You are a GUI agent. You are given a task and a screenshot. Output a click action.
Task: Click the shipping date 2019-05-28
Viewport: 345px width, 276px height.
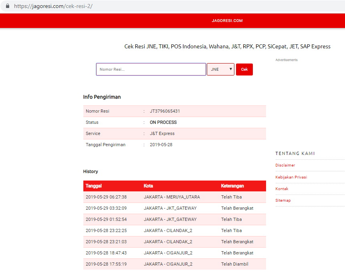tap(161, 145)
